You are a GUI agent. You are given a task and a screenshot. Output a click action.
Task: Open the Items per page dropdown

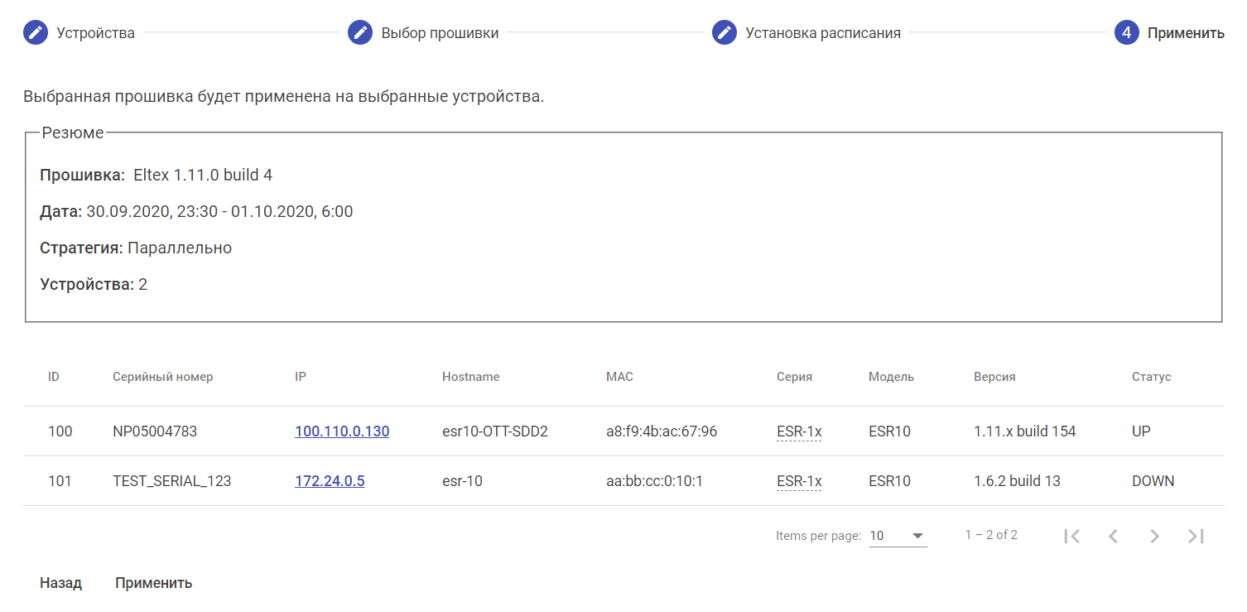click(x=898, y=536)
